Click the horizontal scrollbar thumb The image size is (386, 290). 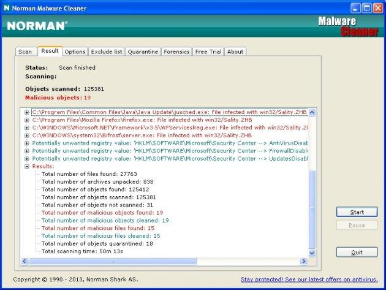coord(113,261)
